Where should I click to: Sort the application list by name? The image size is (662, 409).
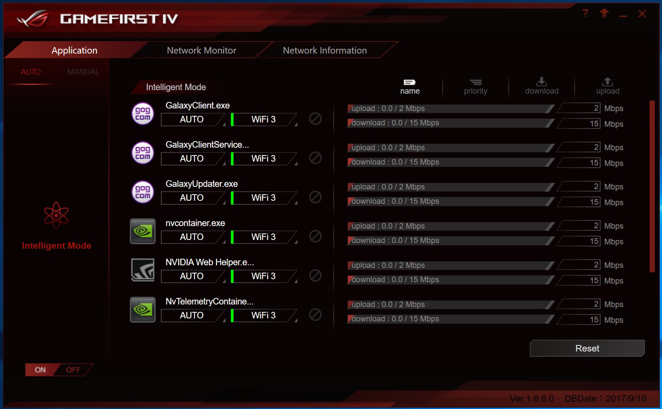click(x=410, y=87)
